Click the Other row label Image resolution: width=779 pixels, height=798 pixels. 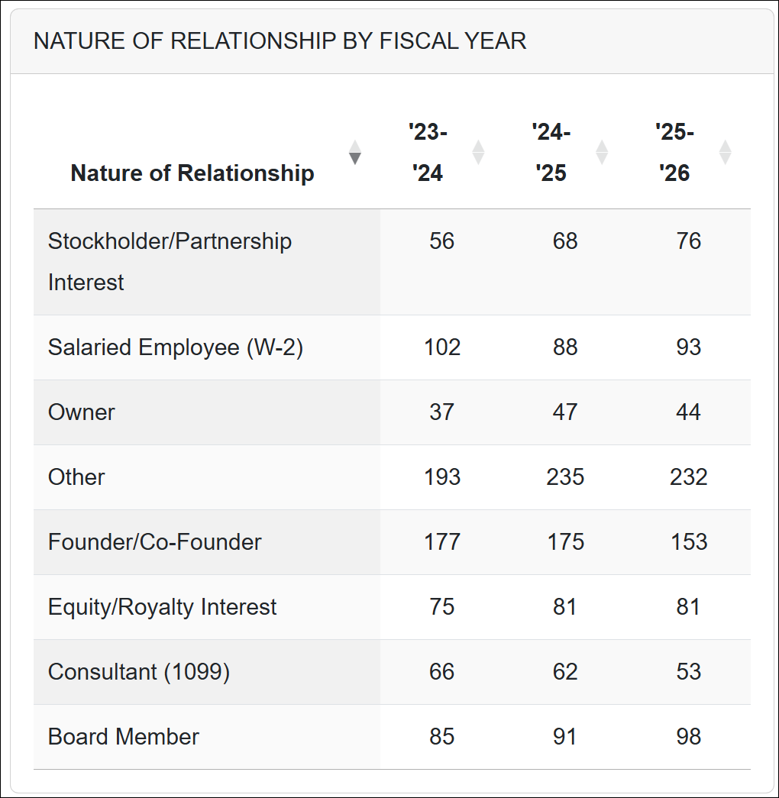[76, 477]
